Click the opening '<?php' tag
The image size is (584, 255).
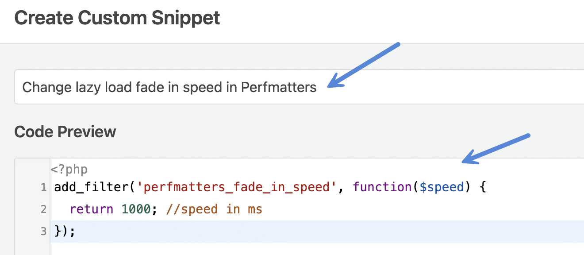pyautogui.click(x=70, y=169)
